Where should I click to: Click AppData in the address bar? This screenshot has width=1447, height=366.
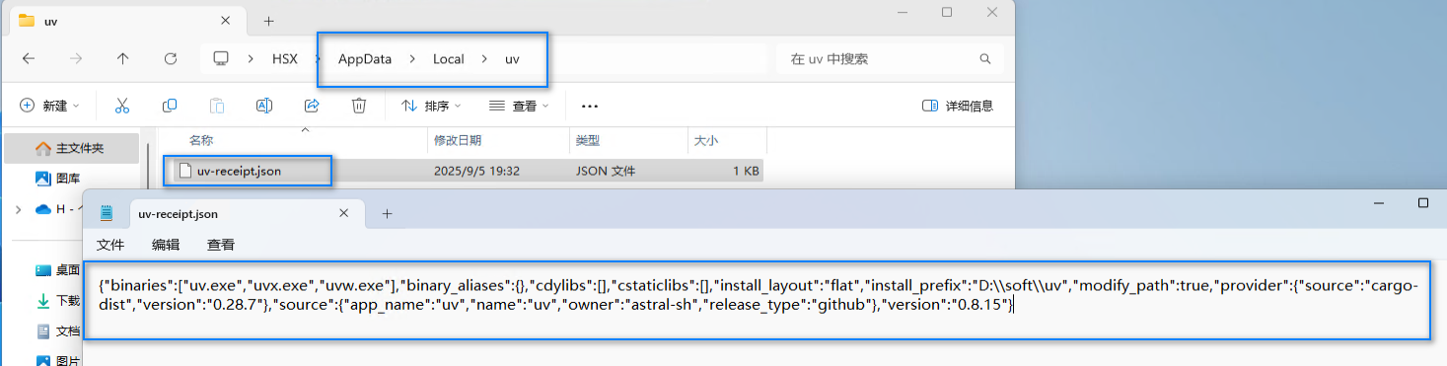pyautogui.click(x=365, y=59)
